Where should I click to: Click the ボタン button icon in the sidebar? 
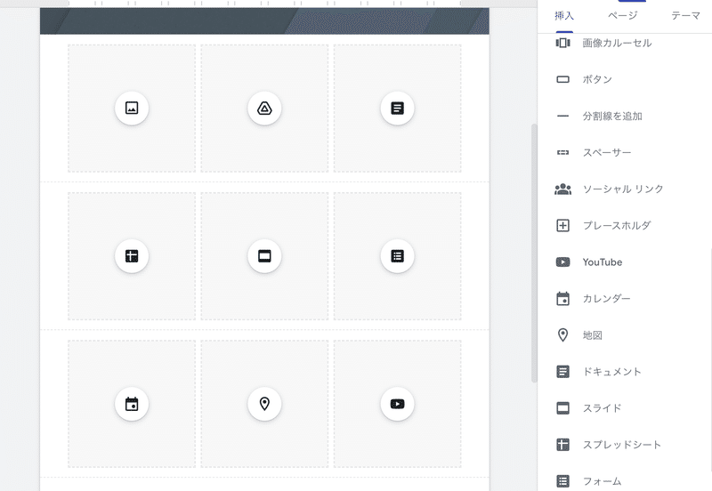[x=562, y=79]
